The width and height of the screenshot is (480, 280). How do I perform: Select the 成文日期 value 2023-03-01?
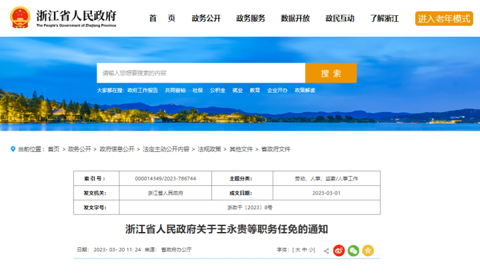coord(326,193)
